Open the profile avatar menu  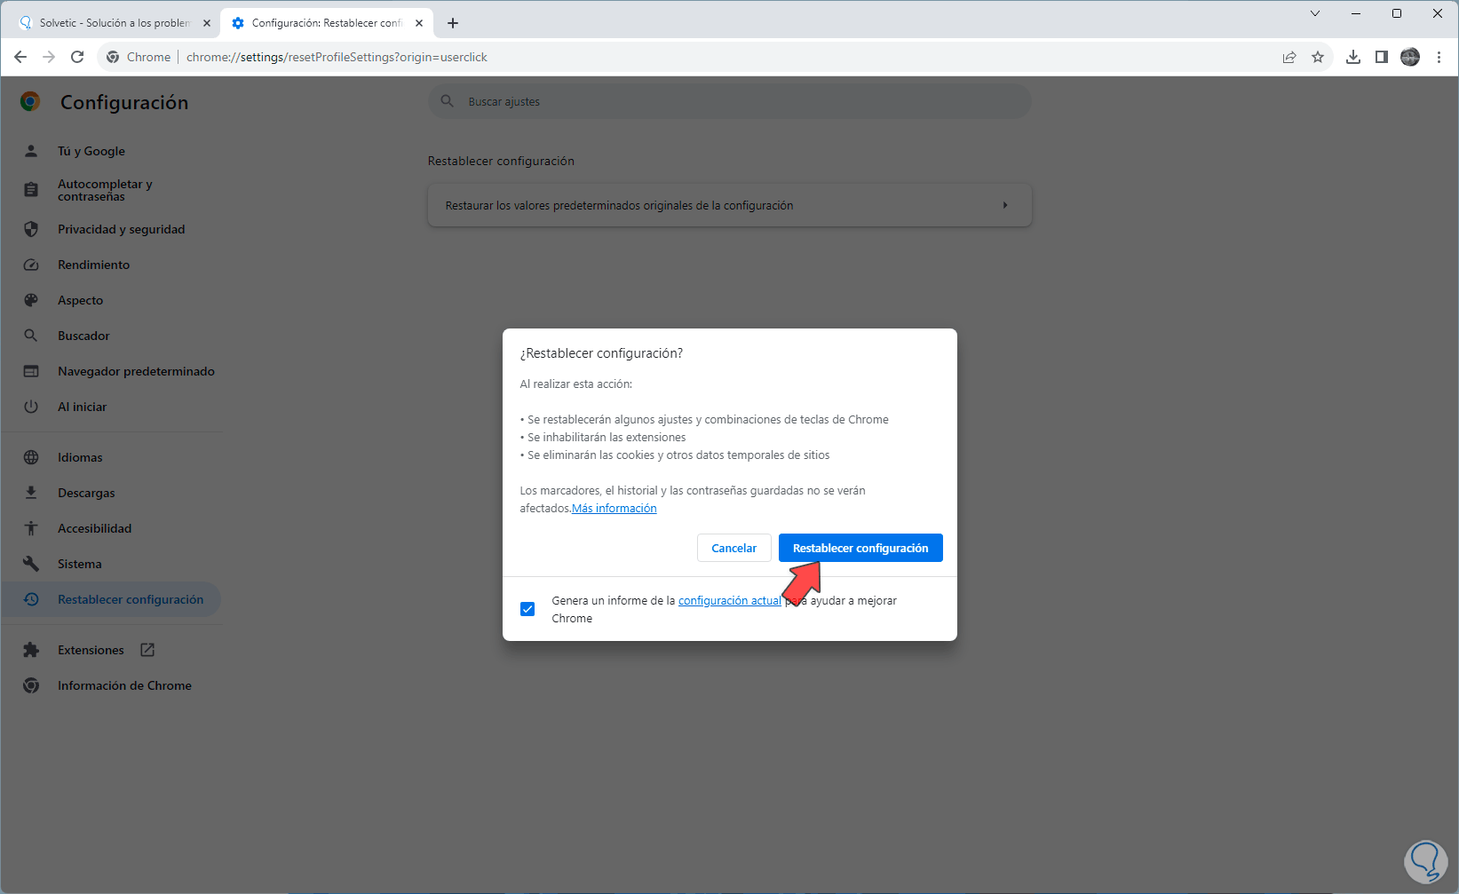tap(1410, 57)
